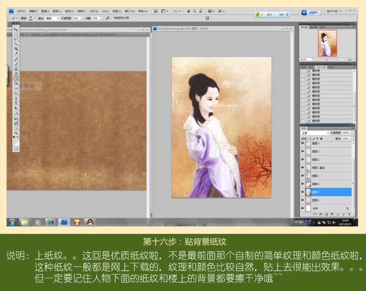366x291 pixels.
Task: Hide layer 图层 5
Action: coord(302,200)
